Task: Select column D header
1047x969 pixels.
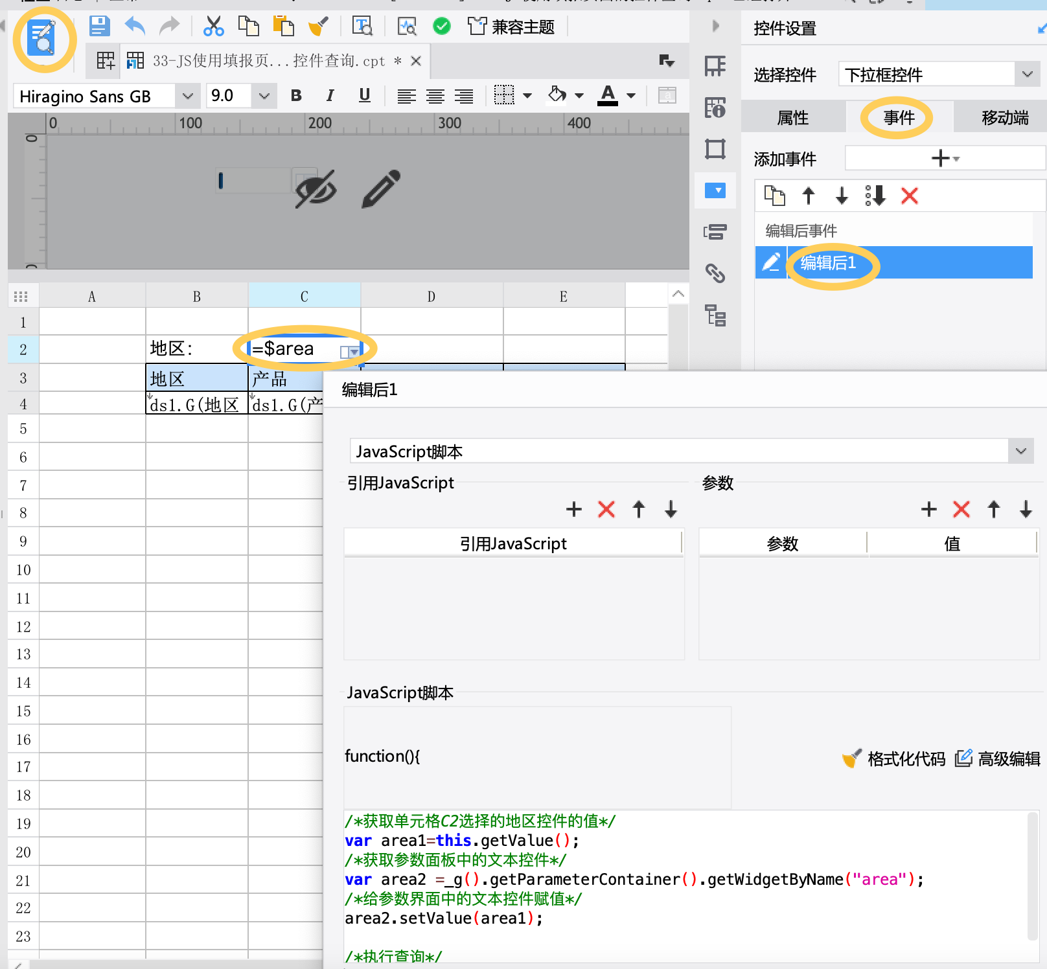Action: (x=431, y=297)
